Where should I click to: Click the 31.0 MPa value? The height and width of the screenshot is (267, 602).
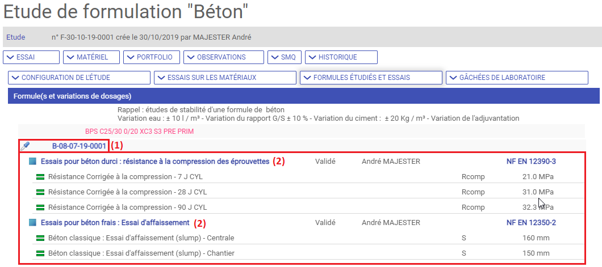click(538, 192)
